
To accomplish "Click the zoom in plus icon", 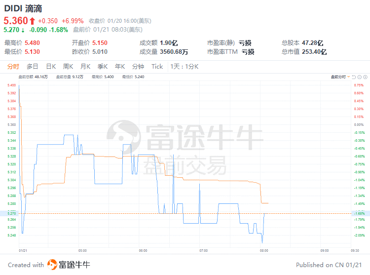I will tap(365, 77).
